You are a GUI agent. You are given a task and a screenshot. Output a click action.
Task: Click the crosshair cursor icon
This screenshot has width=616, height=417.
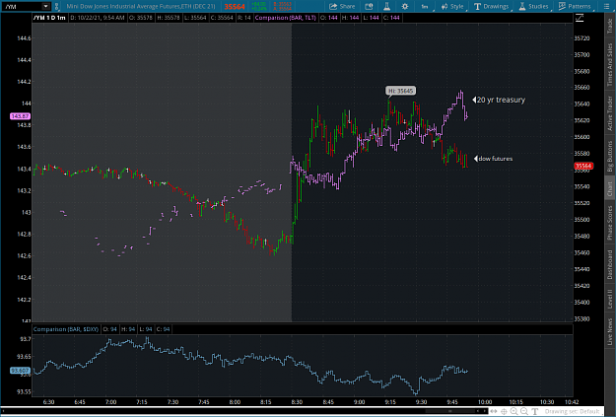click(x=504, y=411)
